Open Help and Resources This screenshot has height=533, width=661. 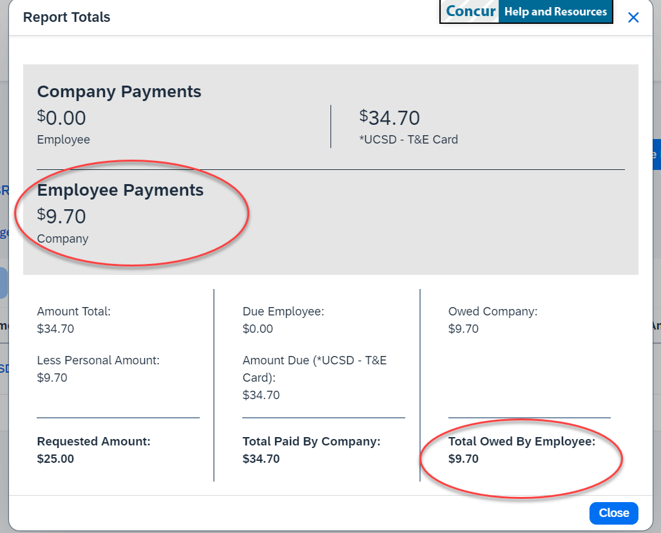(555, 12)
